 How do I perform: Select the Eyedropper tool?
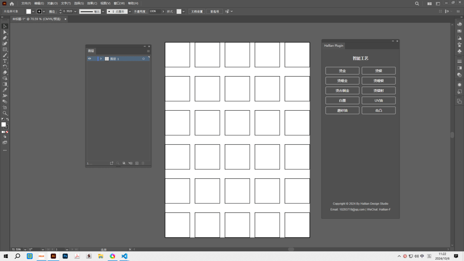(x=5, y=90)
